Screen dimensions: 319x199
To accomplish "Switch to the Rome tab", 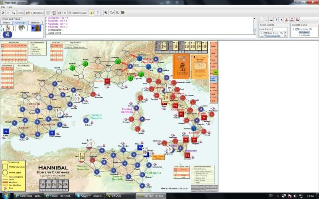I will pyautogui.click(x=6, y=23).
